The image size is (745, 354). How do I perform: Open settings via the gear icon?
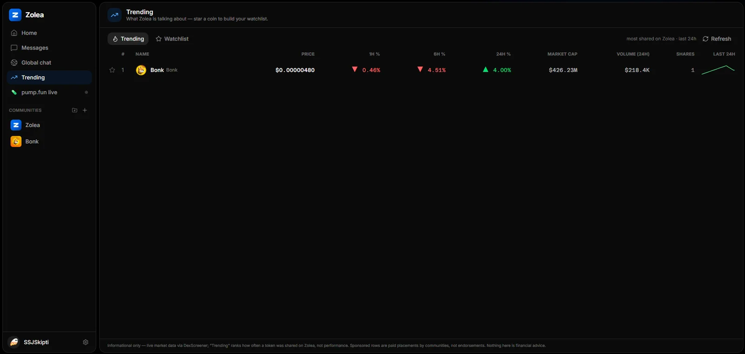[x=86, y=342]
